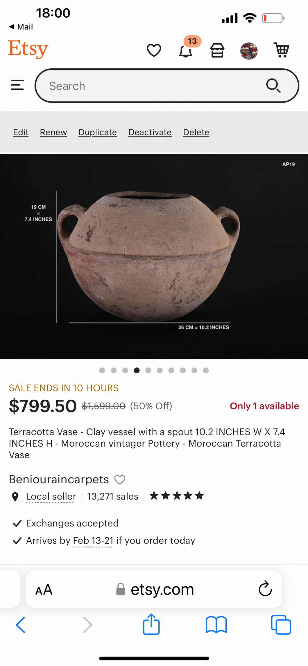
Task: Open Safari bookmarks book icon
Action: 216,624
